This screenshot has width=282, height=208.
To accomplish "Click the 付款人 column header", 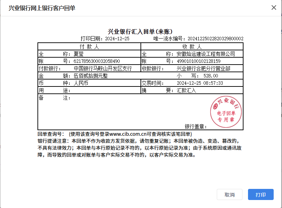I will coord(89,47).
